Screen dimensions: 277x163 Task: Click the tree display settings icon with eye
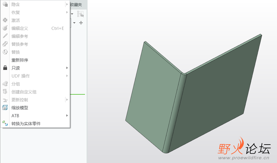(x=81, y=14)
